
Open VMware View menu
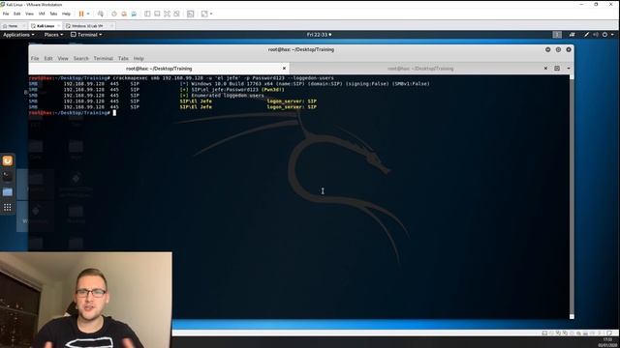pos(29,14)
